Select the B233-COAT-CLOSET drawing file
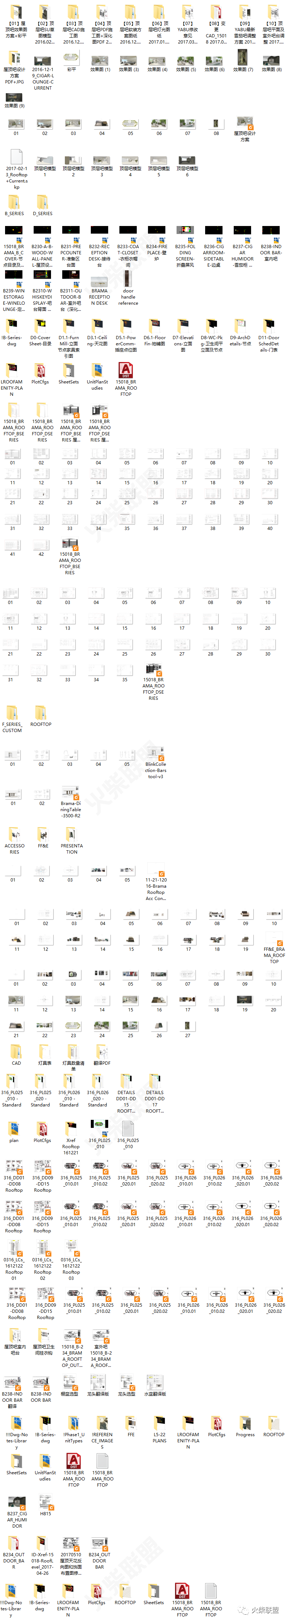288x1623 pixels. pos(128,247)
